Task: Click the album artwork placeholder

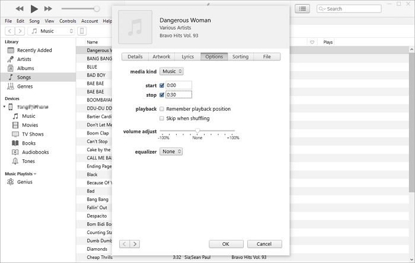Action: coord(135,27)
